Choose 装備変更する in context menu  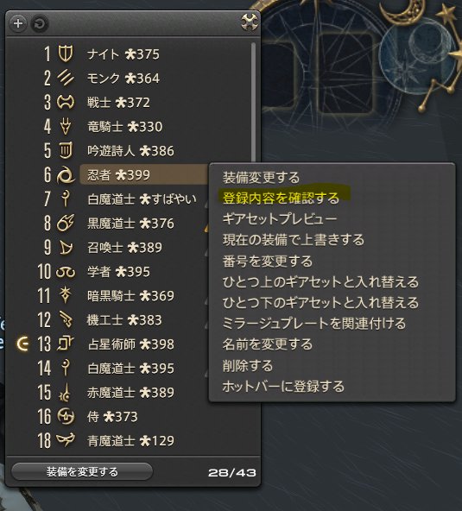[x=261, y=178]
